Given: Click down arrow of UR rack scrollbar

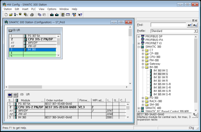Looking at the screenshot, I should click(58, 55).
